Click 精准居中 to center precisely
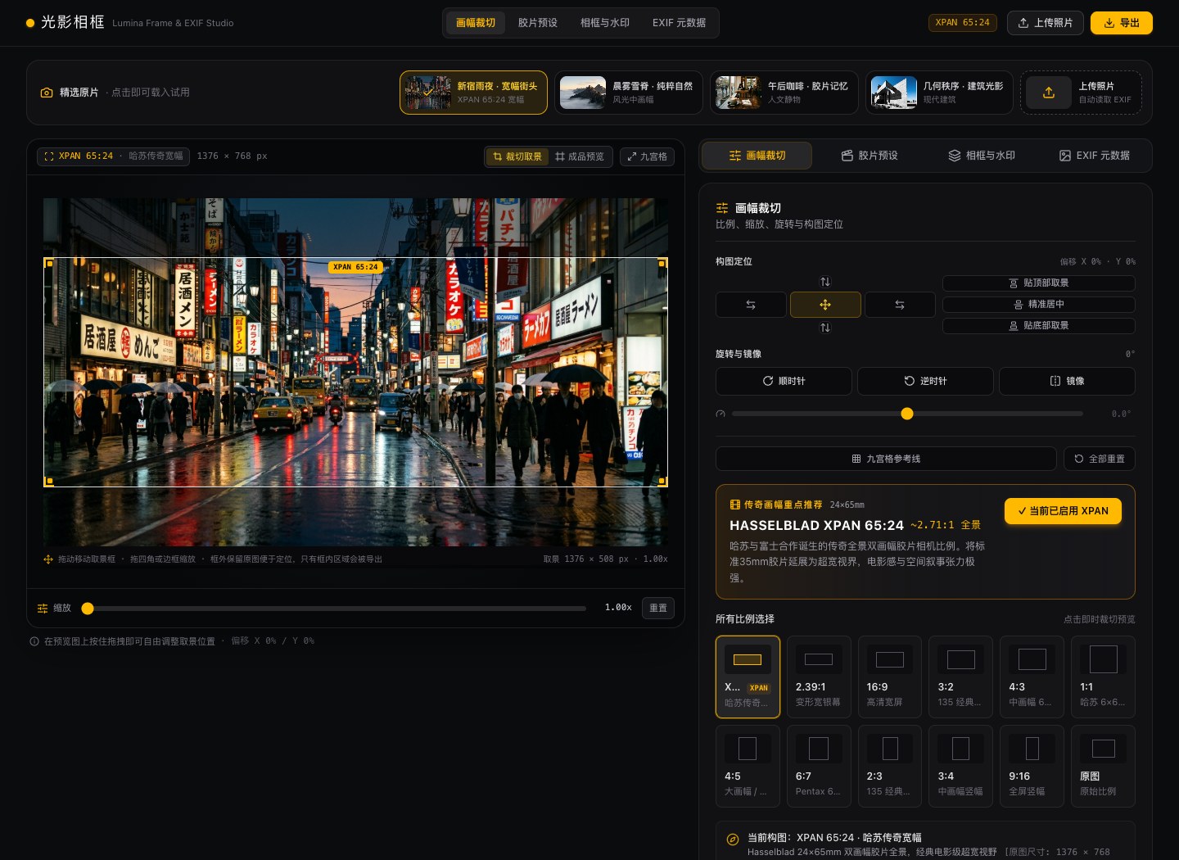 (1039, 304)
